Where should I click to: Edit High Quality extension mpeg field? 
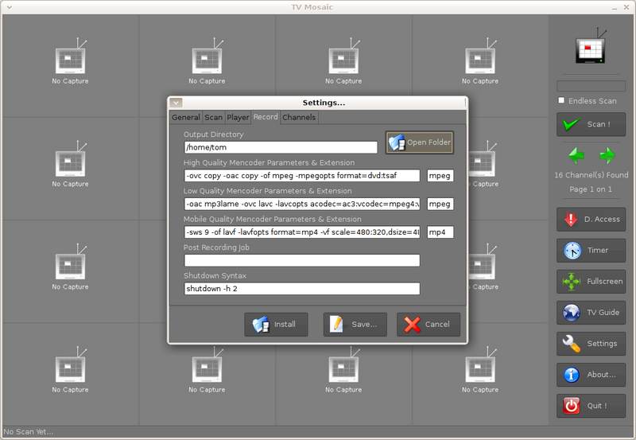point(440,176)
